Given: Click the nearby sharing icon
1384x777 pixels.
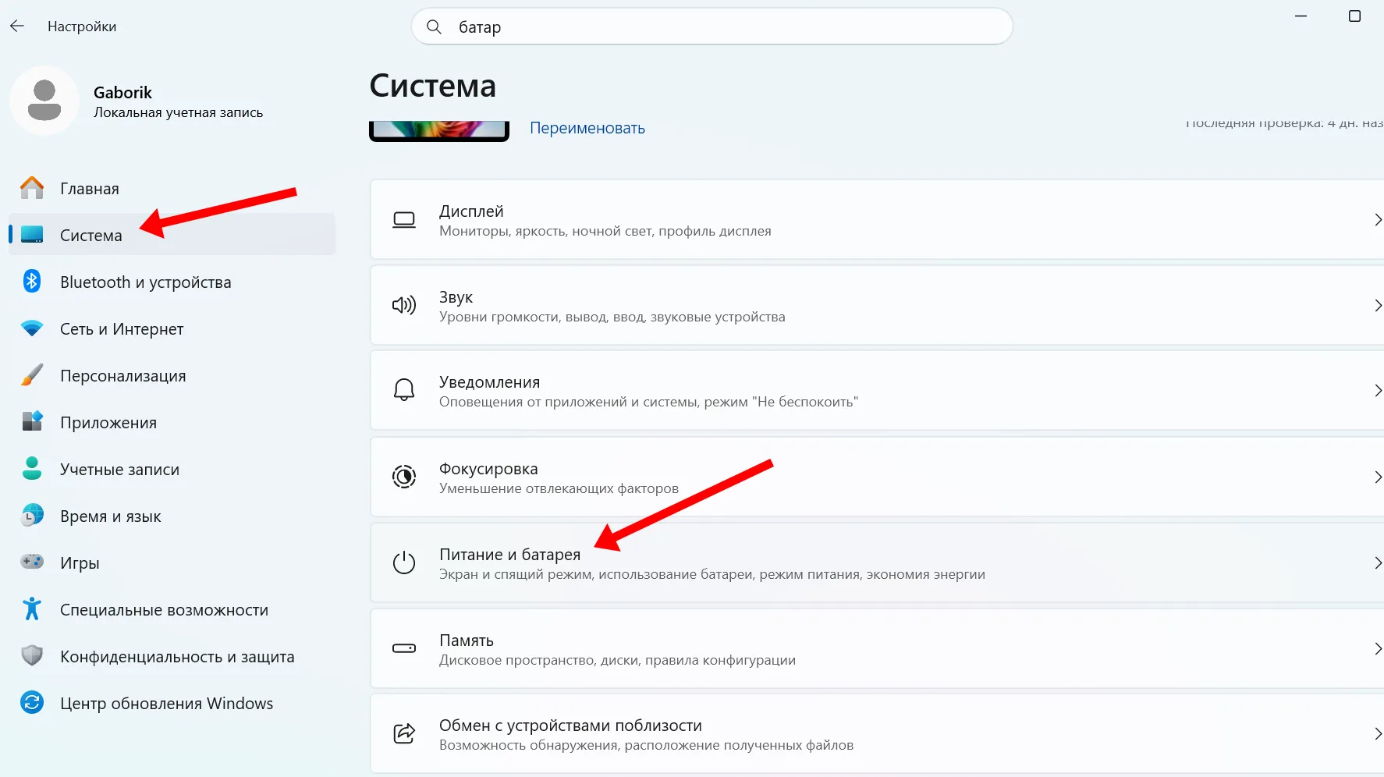Looking at the screenshot, I should click(404, 733).
